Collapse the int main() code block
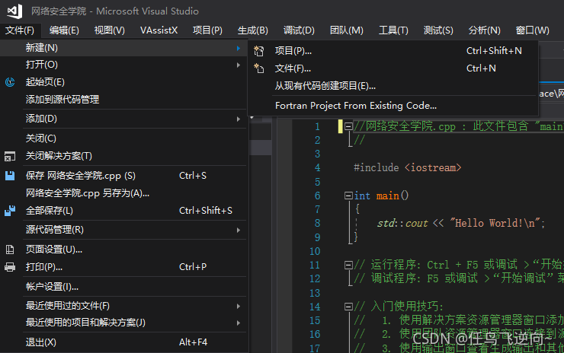This screenshot has width=564, height=353. pos(348,196)
